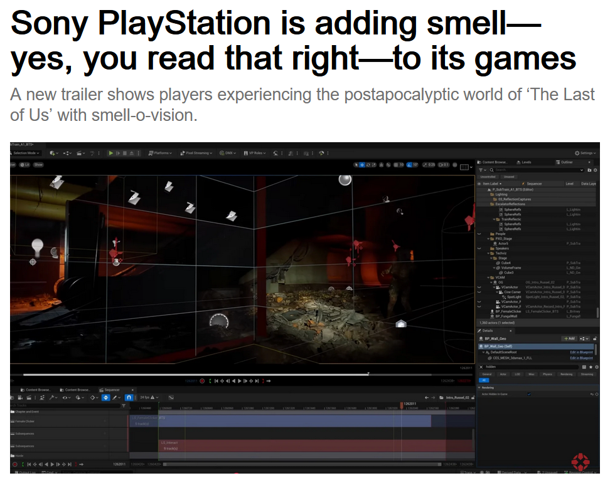Clear the Details search with X icon
The height and width of the screenshot is (488, 610).
(481, 366)
